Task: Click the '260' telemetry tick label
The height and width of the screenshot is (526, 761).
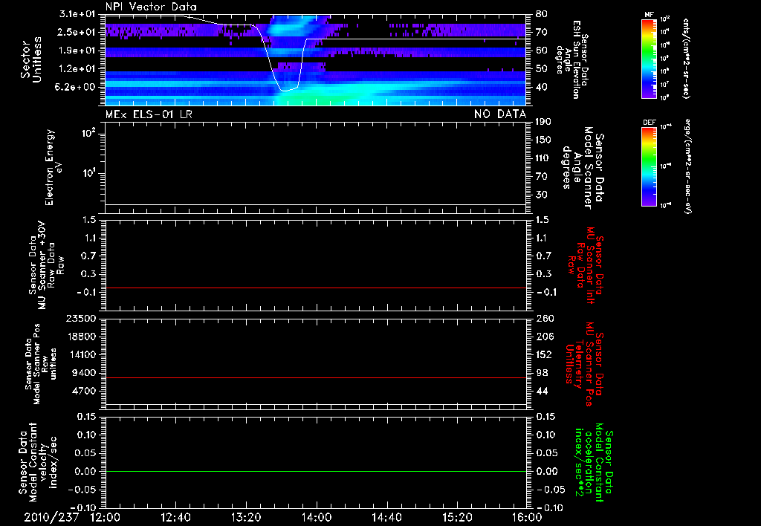Action: click(545, 318)
